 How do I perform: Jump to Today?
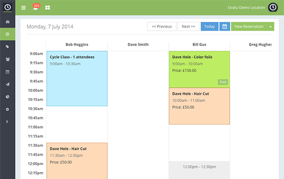[x=209, y=26]
